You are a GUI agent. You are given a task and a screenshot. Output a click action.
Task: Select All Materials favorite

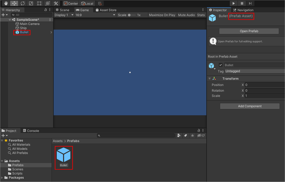[19, 145]
